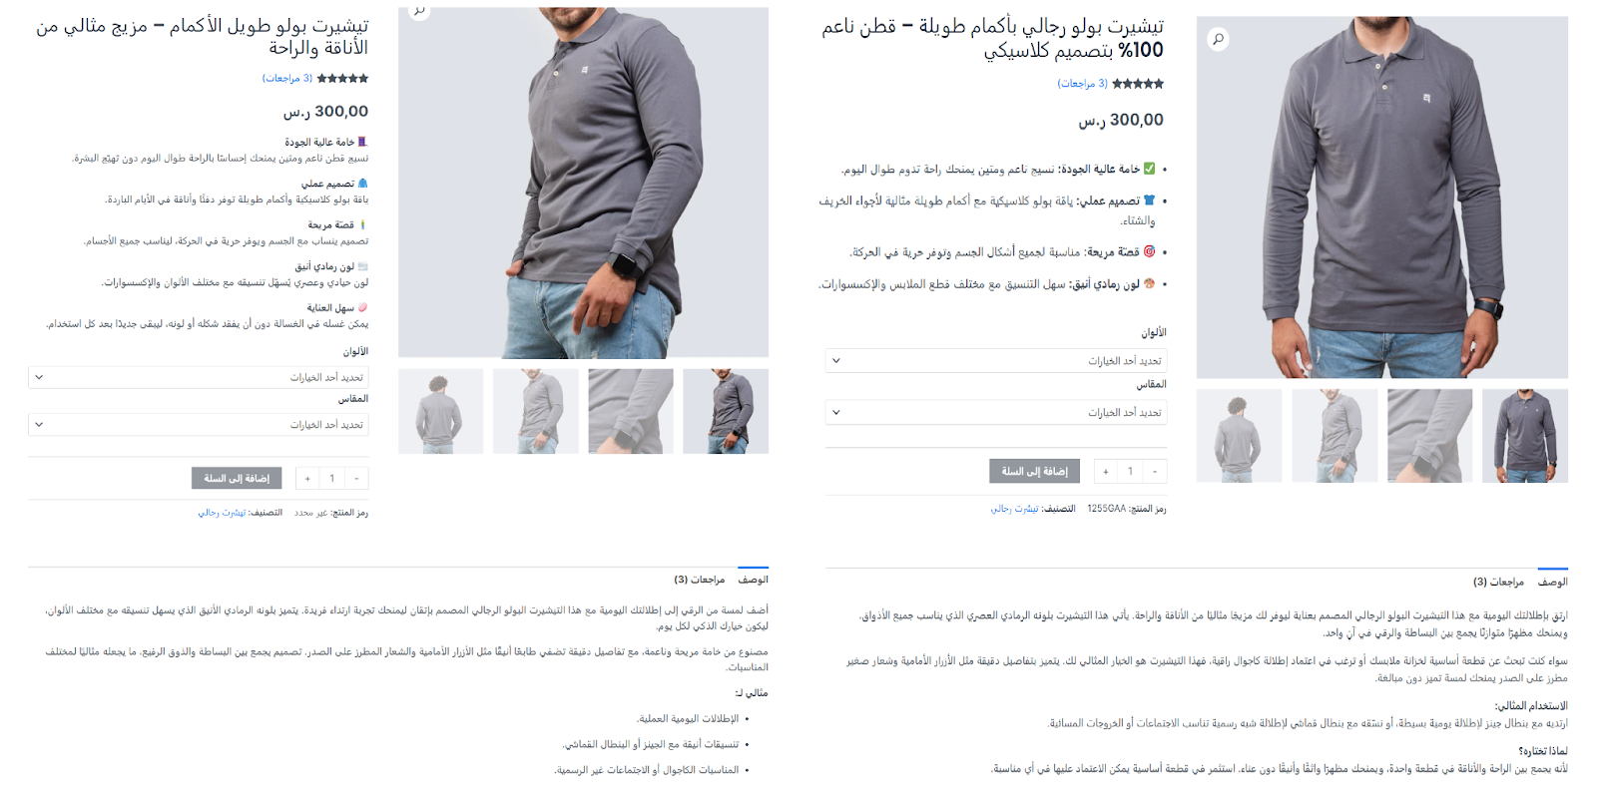The height and width of the screenshot is (796, 1597).
Task: Open the الألوان color dropdown in right panel
Action: click(x=996, y=361)
